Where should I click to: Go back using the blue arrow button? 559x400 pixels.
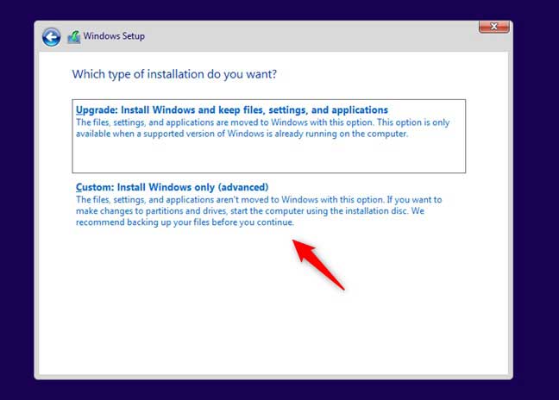[52, 37]
